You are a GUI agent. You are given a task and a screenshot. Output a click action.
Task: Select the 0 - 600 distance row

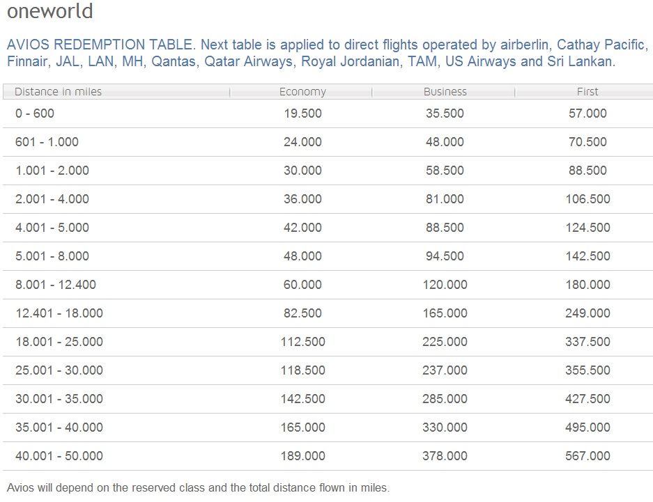(x=328, y=113)
